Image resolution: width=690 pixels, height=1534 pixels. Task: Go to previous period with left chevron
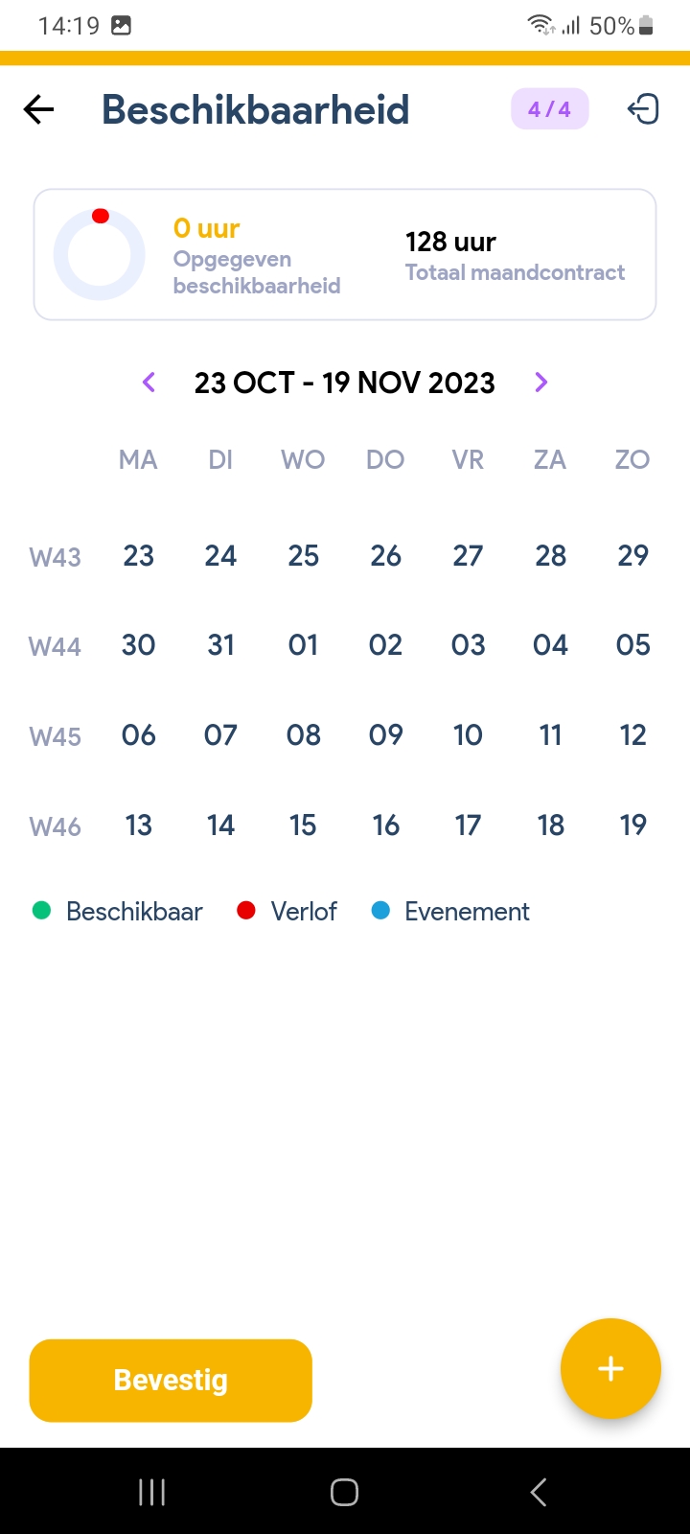149,383
